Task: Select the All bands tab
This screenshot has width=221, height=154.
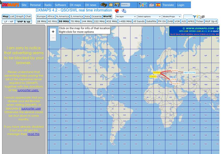Action: click(139, 21)
